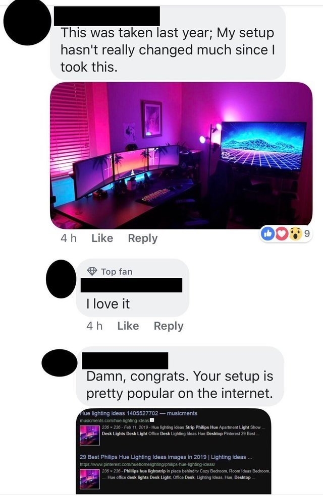Open the Top fan commenter's profile picture
This screenshot has width=323, height=496.
pyautogui.click(x=62, y=279)
